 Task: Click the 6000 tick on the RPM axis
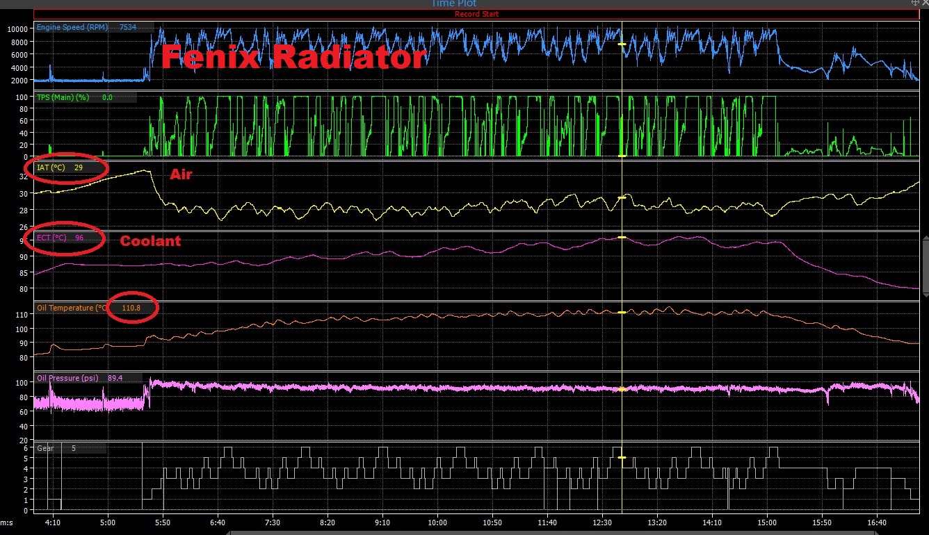coord(19,55)
